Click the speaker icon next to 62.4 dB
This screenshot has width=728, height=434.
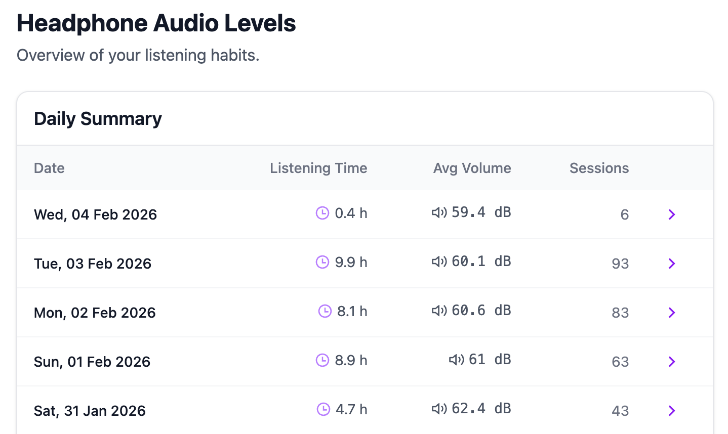pos(439,409)
